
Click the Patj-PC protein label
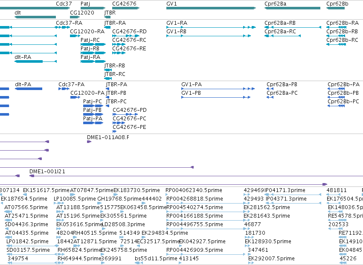click(93, 102)
